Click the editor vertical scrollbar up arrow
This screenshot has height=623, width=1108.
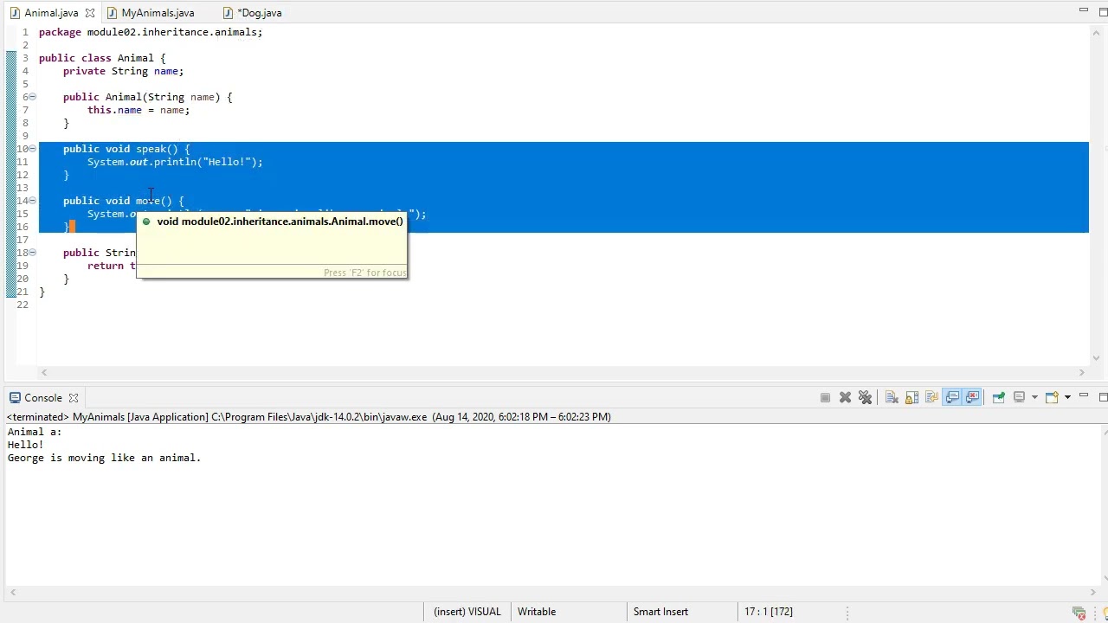pyautogui.click(x=1097, y=32)
